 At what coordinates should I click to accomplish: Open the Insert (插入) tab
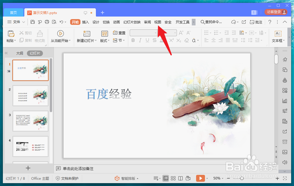pos(85,22)
